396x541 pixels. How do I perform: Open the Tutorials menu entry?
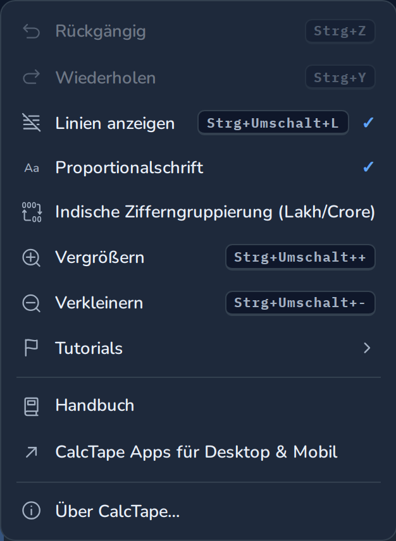(198, 348)
